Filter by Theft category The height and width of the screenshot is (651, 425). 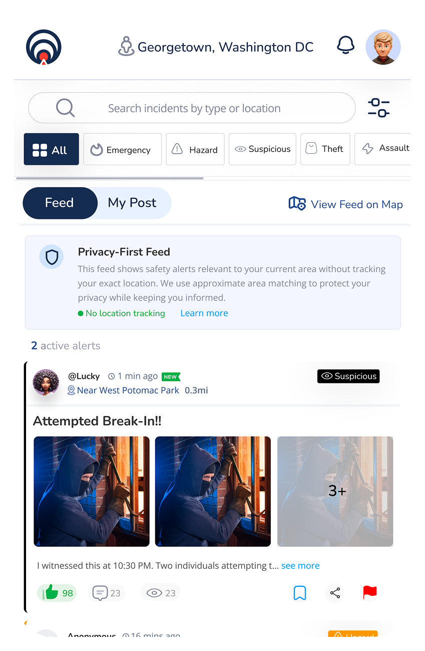coord(325,149)
